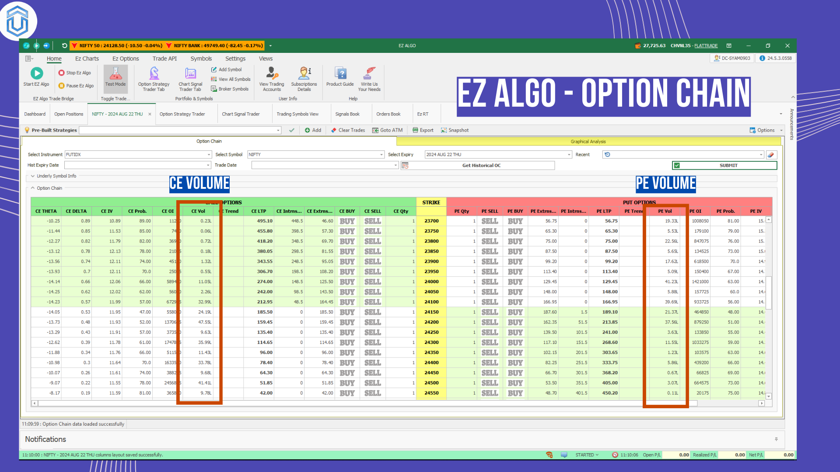Sort by the CE Vol column header

198,211
